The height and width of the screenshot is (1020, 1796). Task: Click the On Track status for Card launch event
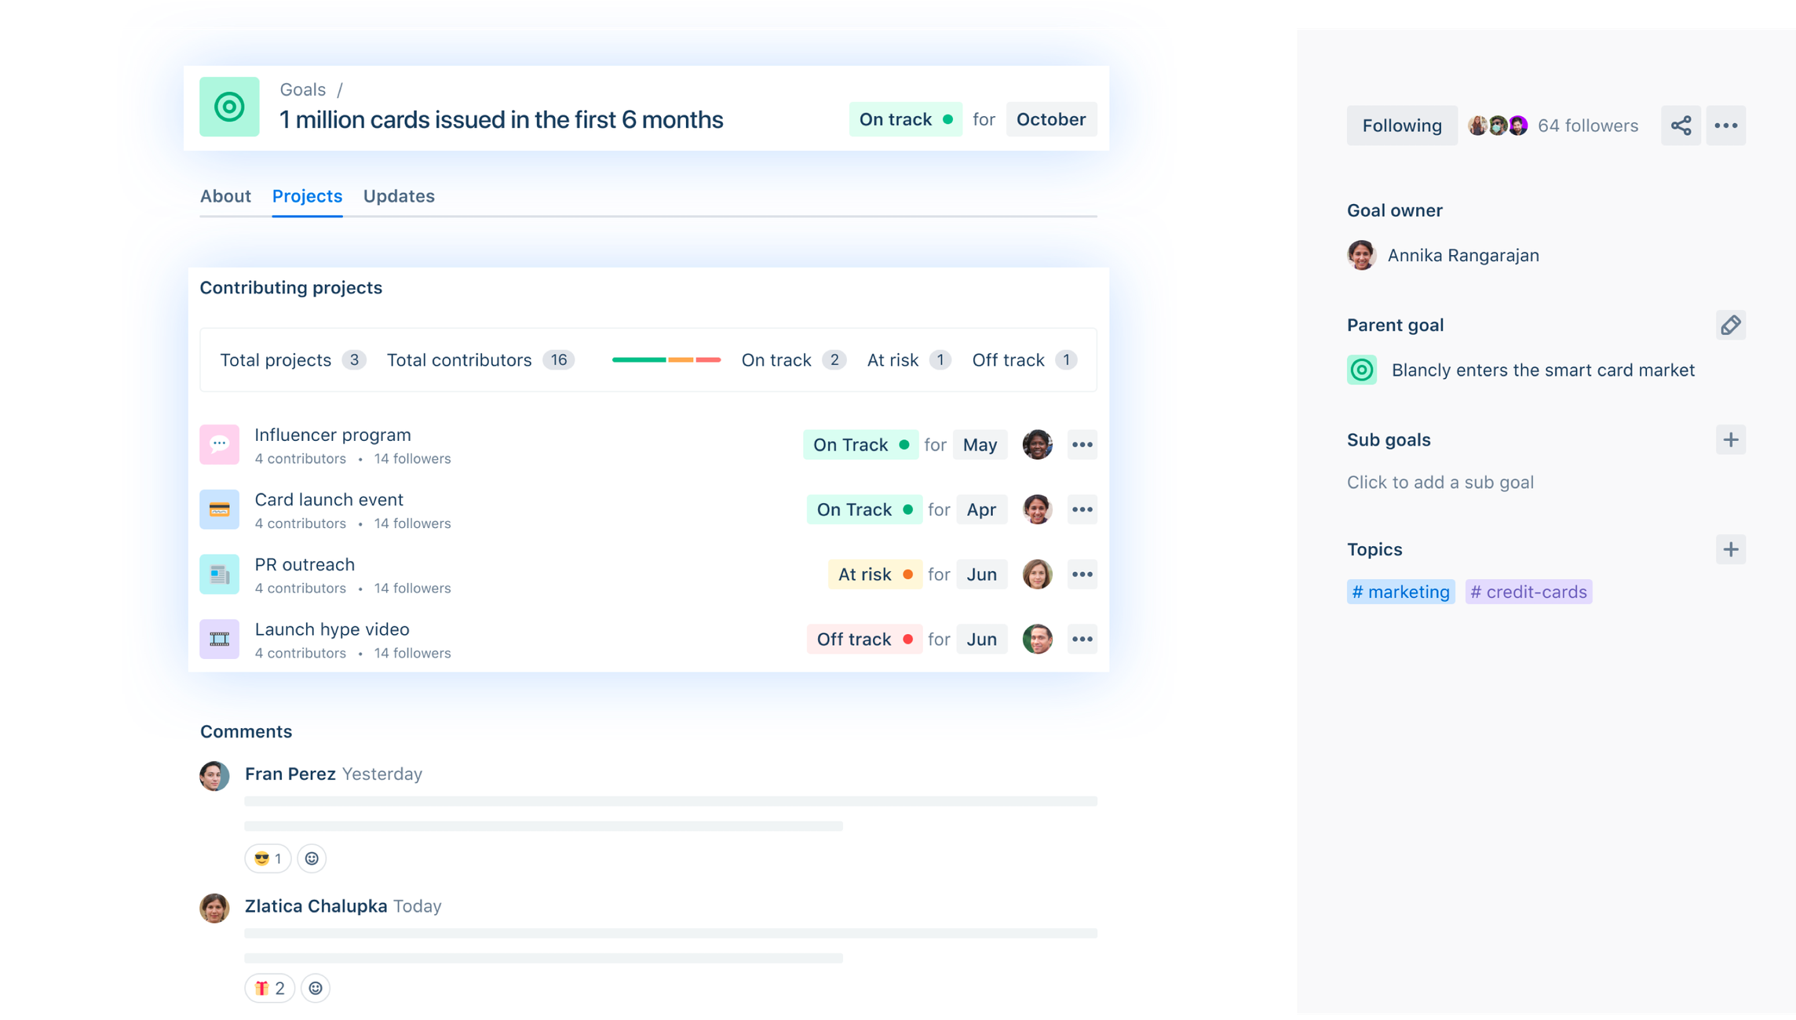(x=862, y=509)
